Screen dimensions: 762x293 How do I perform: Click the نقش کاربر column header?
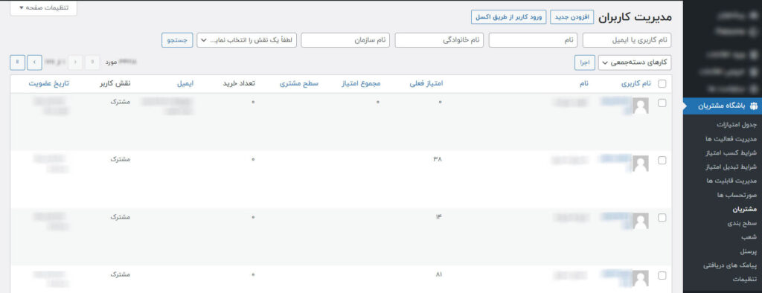[x=115, y=83]
